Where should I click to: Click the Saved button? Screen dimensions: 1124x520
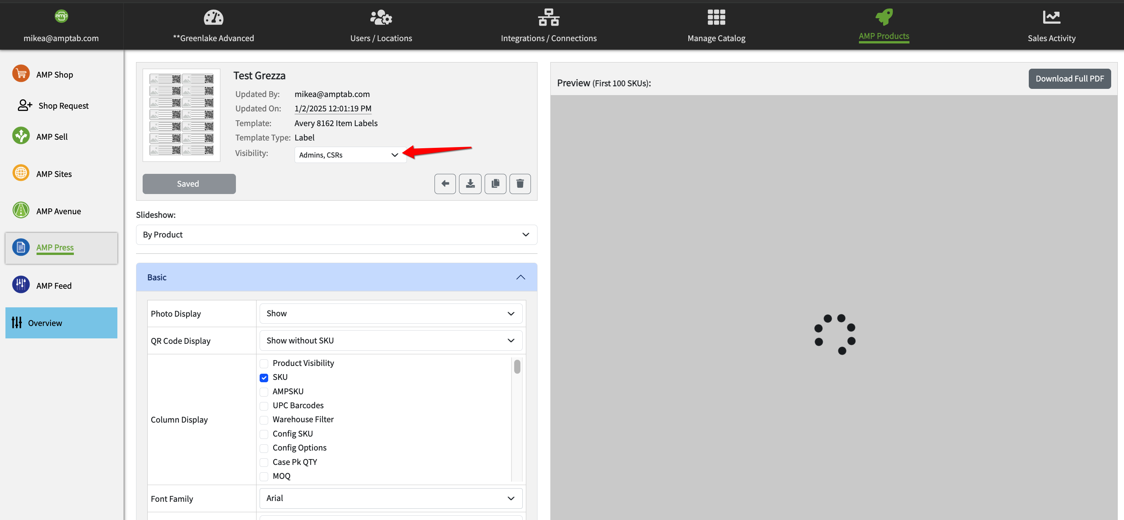[188, 184]
